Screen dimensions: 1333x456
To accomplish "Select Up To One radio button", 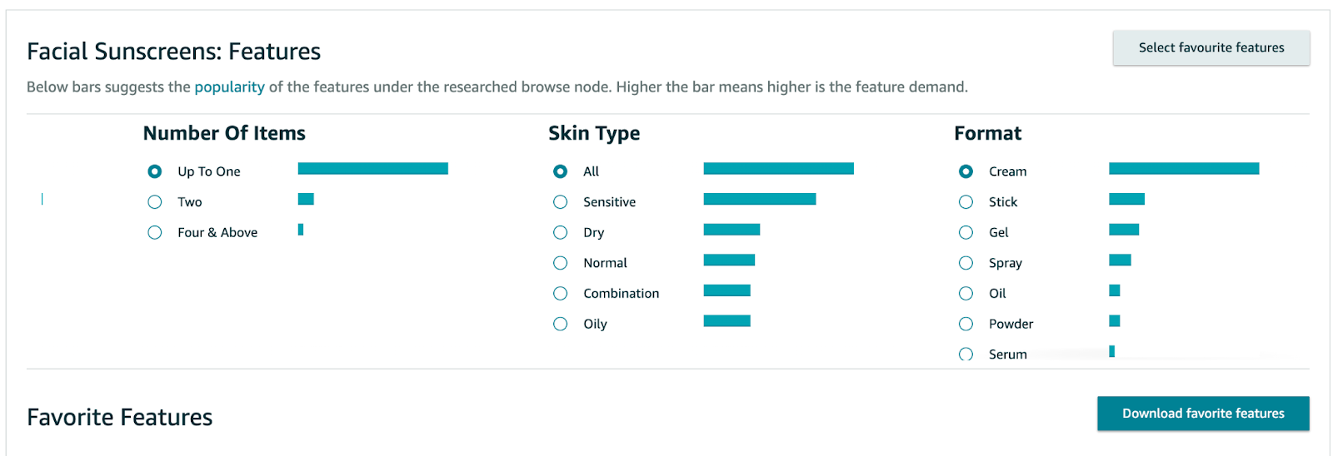I will [x=155, y=171].
